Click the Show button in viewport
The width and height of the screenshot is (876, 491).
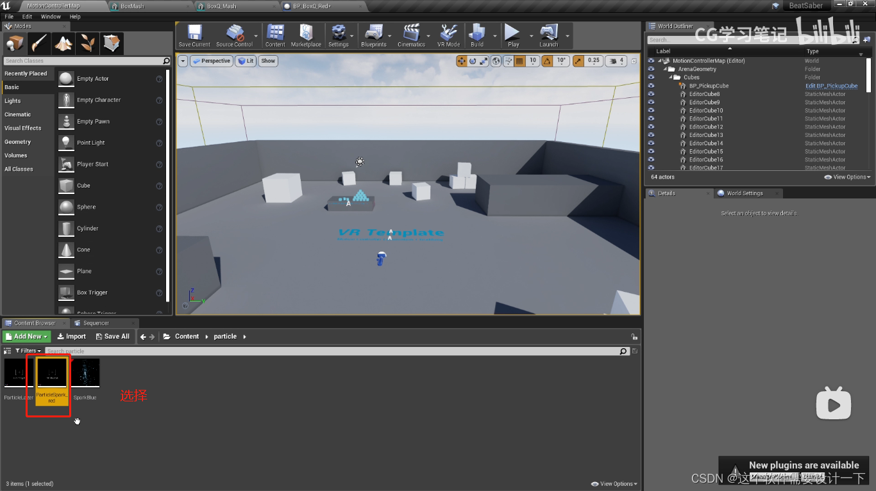(x=268, y=61)
